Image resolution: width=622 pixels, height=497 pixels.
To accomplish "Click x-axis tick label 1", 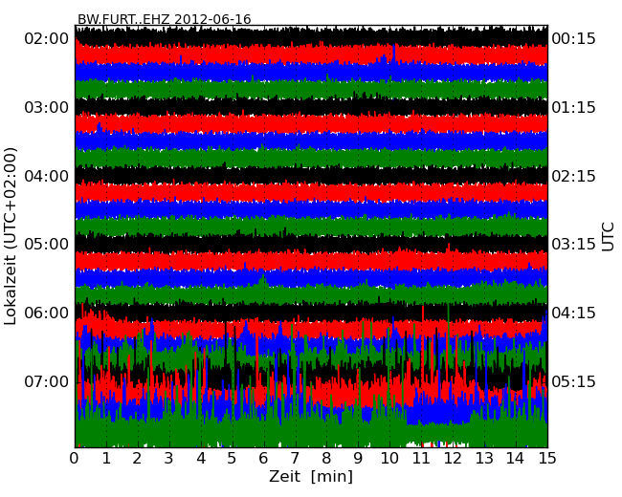I will click(106, 458).
